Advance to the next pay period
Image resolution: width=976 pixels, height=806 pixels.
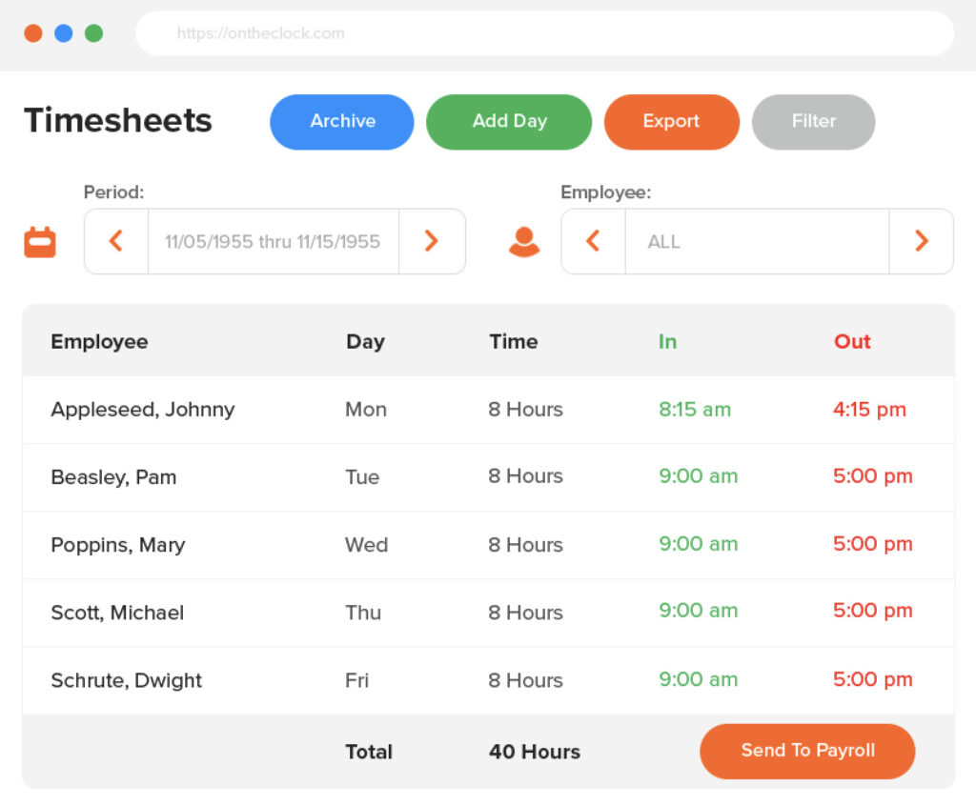432,241
